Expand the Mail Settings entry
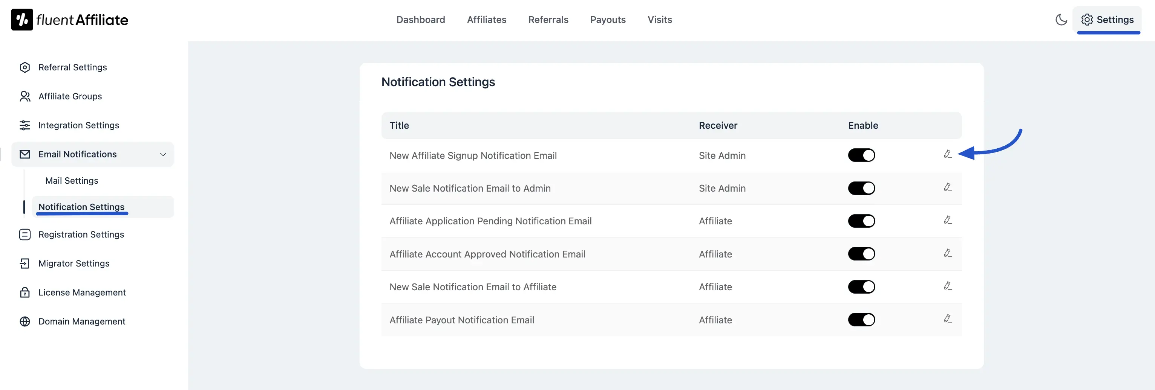The width and height of the screenshot is (1155, 390). (x=71, y=180)
